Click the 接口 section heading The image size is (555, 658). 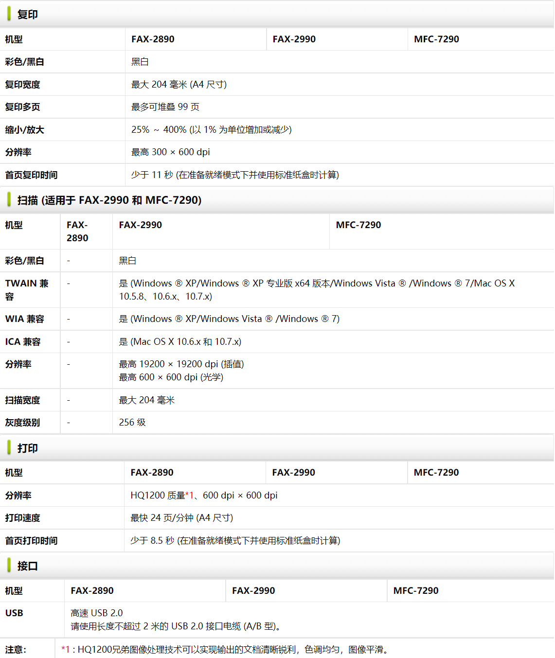[28, 566]
